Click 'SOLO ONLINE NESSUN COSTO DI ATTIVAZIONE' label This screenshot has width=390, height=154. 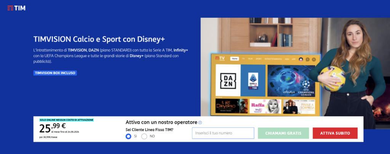[x=66, y=120]
